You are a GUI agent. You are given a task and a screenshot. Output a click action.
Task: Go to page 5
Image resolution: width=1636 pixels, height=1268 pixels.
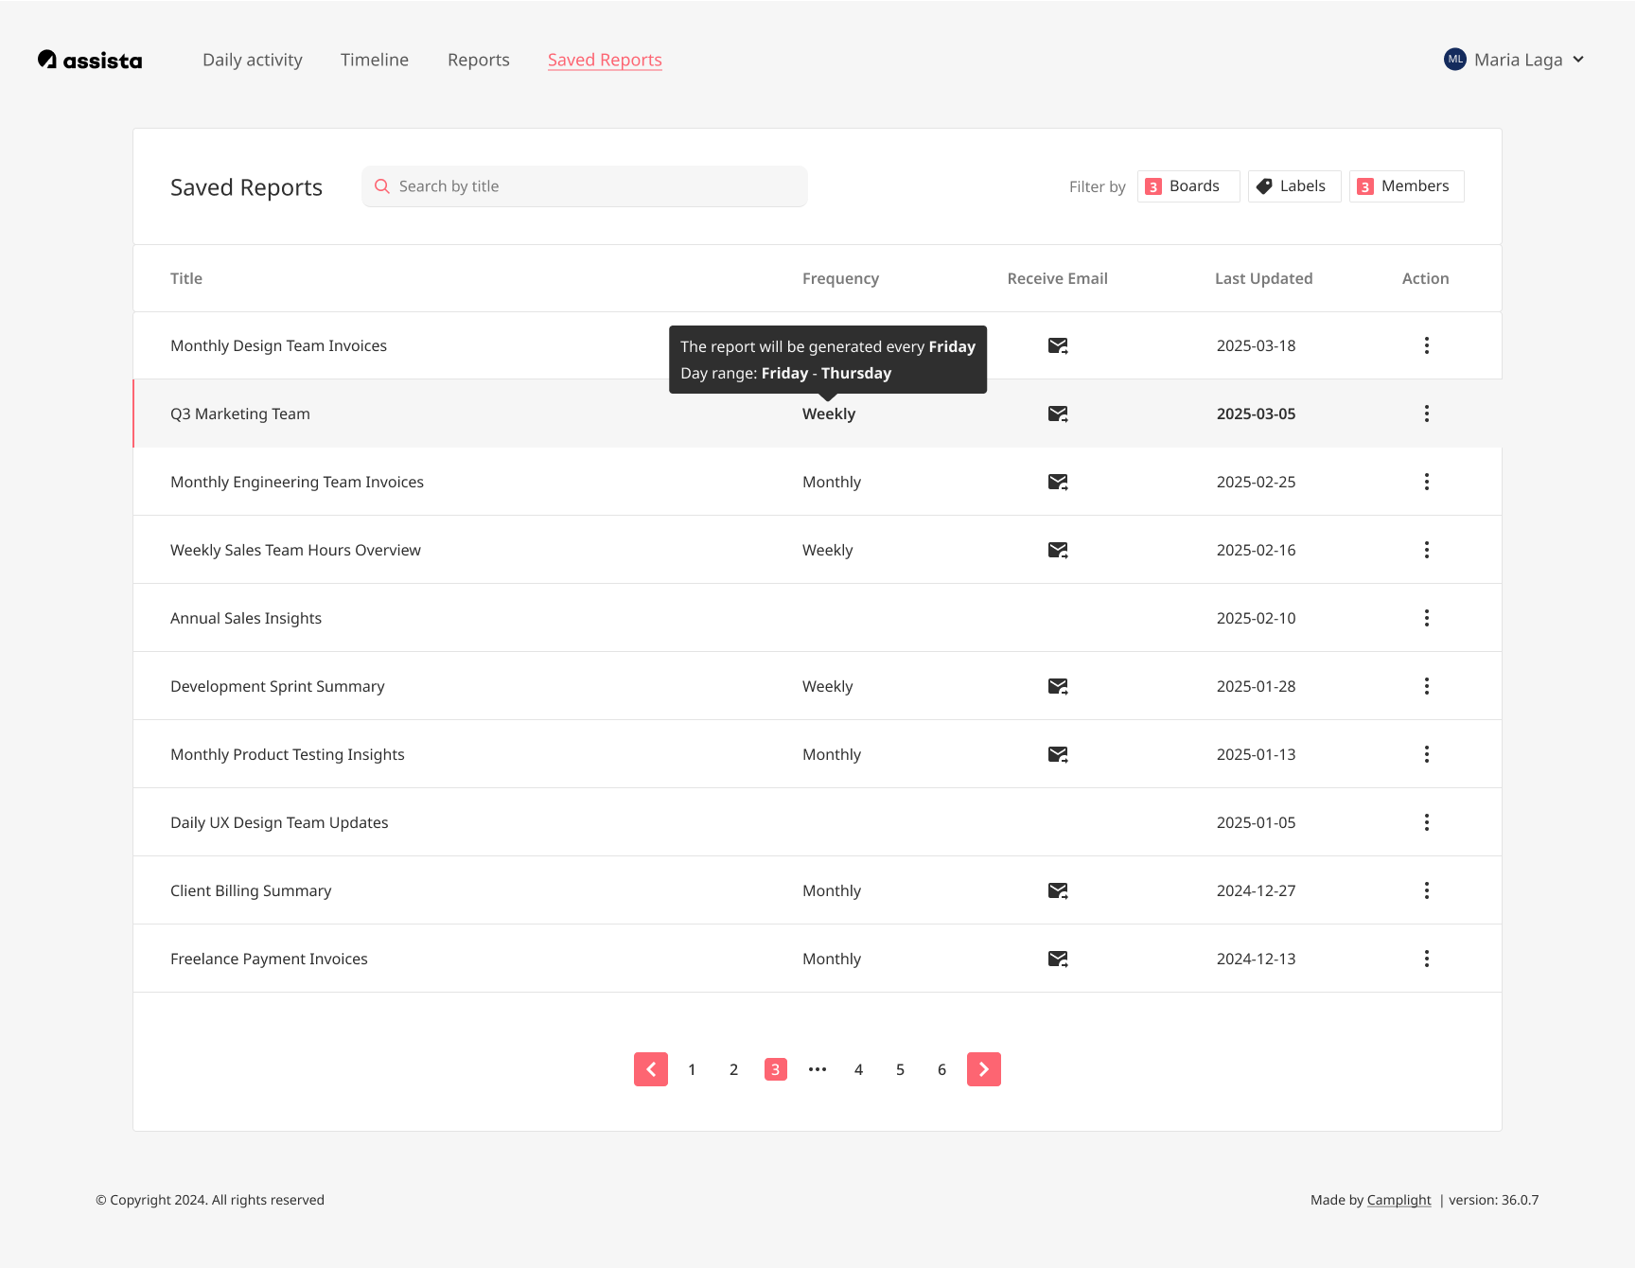point(901,1069)
